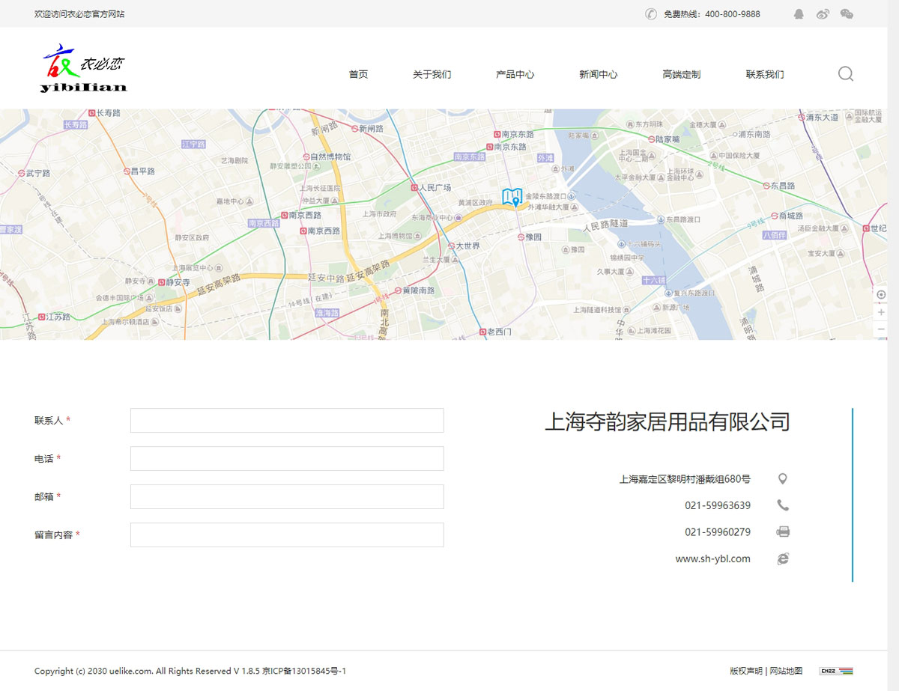Open the search magnifier icon
Viewport: 899px width, 691px height.
click(x=846, y=74)
